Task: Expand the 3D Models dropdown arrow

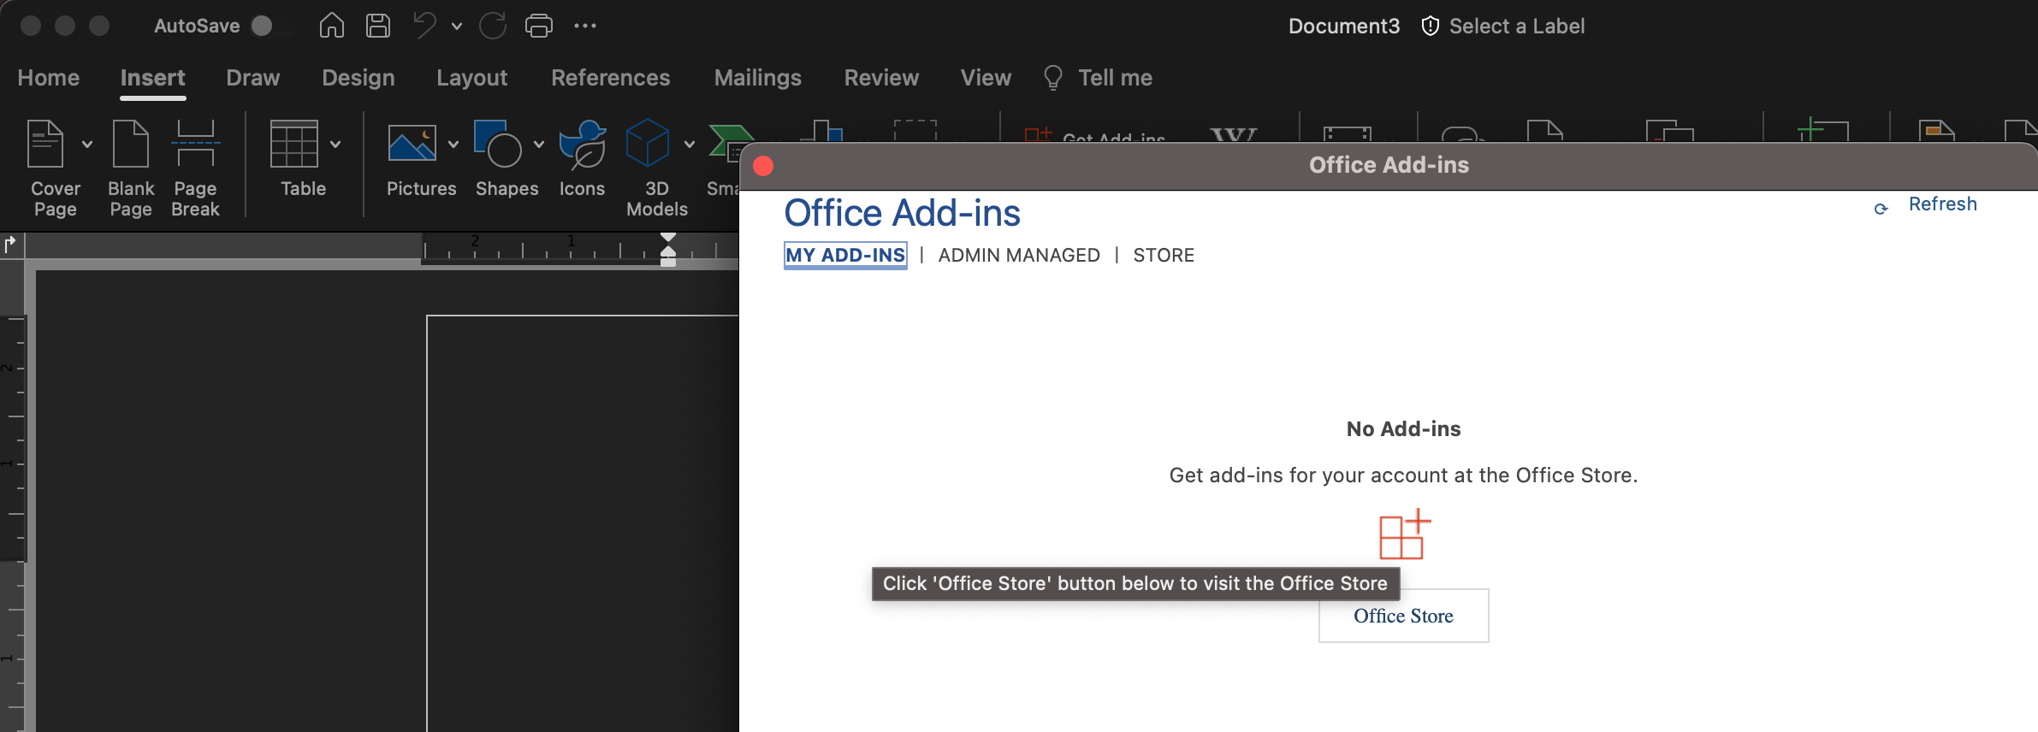Action: (690, 145)
